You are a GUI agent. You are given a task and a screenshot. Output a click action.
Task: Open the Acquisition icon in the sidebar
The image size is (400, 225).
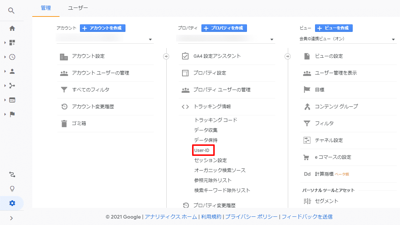pos(12,85)
